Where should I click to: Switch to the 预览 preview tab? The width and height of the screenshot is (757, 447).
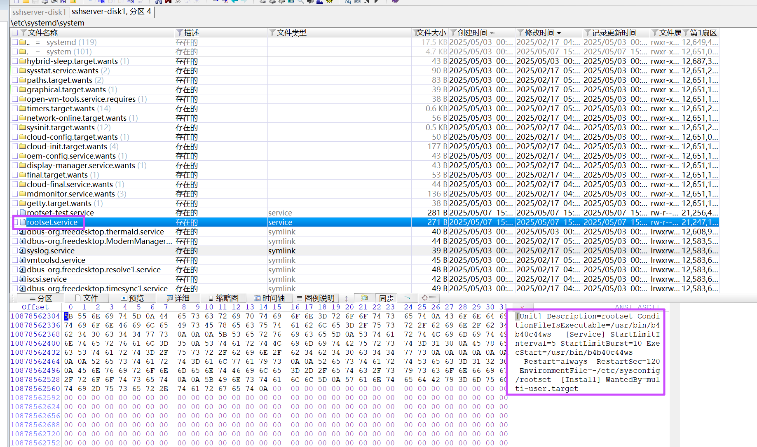(x=132, y=298)
